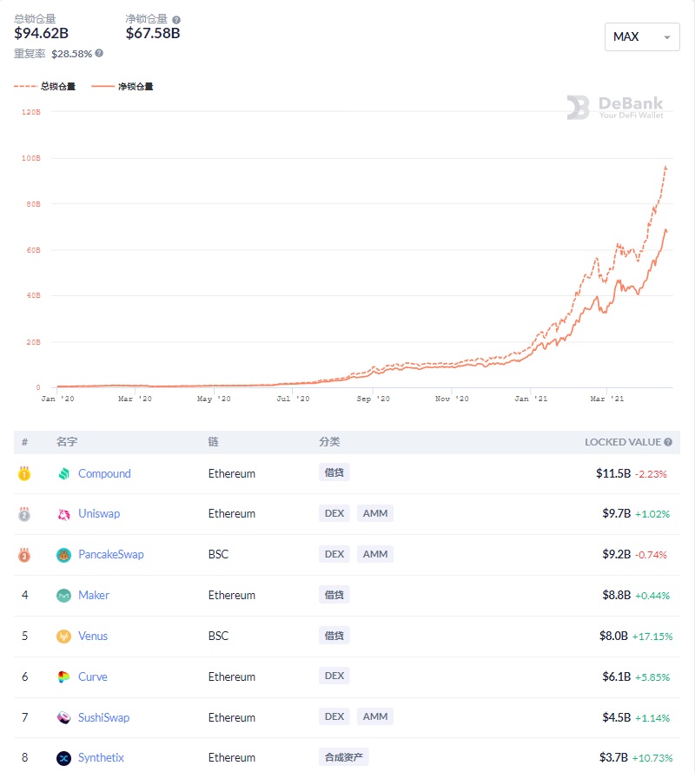The height and width of the screenshot is (772, 695).
Task: Click the Synthetix logo icon
Action: tap(63, 758)
